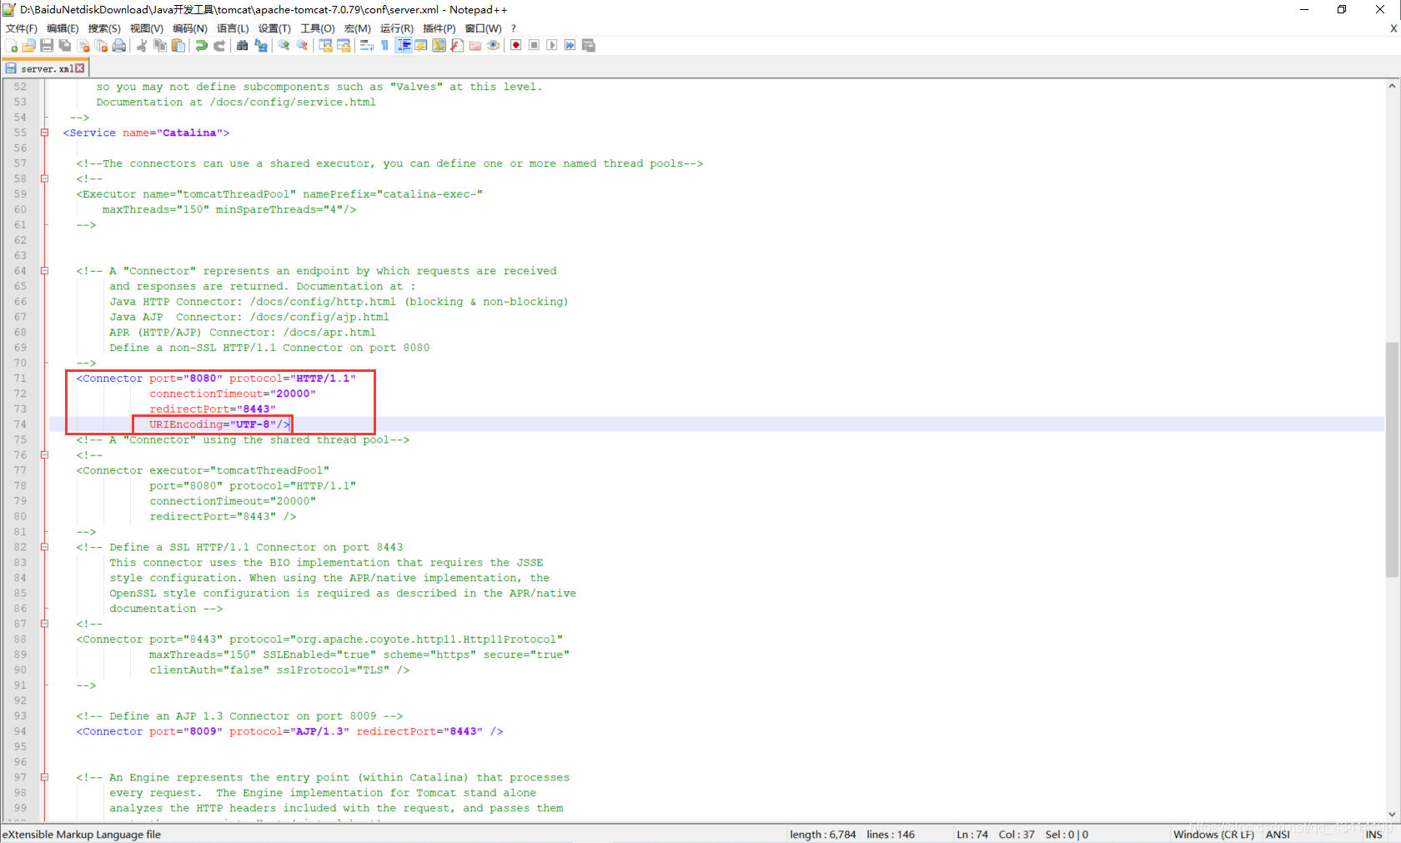This screenshot has height=843, width=1401.
Task: Click the Open file toolbar icon
Action: (29, 45)
